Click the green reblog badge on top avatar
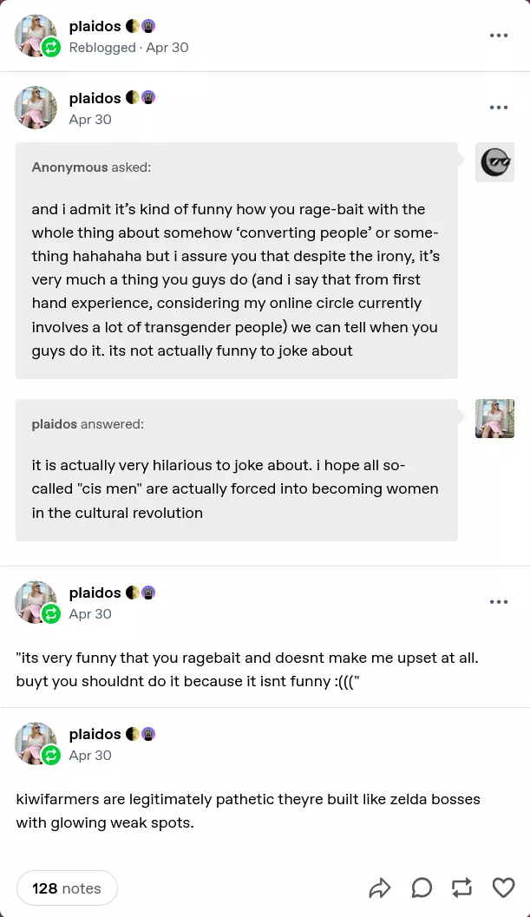This screenshot has height=917, width=530. click(51, 47)
